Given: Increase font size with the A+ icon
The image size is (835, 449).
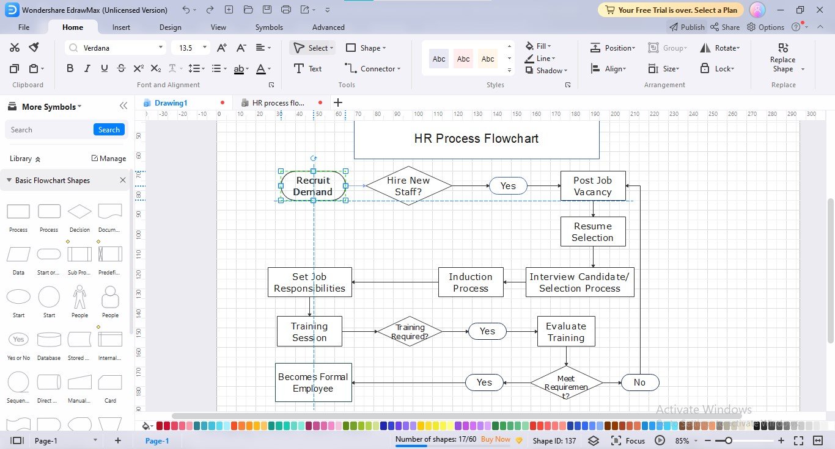Looking at the screenshot, I should click(222, 48).
